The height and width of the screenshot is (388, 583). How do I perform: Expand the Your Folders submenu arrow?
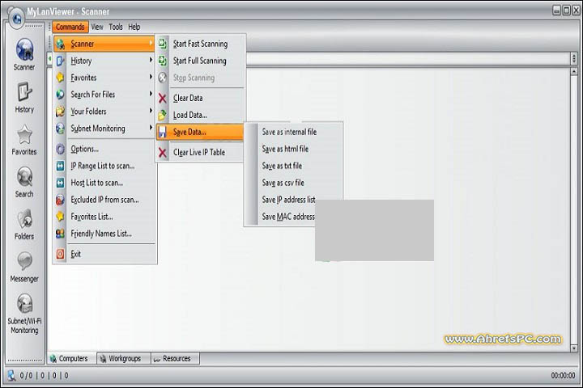point(151,111)
